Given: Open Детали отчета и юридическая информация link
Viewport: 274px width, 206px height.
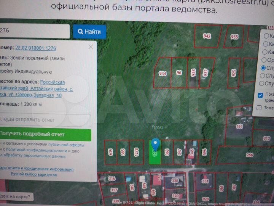Looking at the screenshot, I should pyautogui.click(x=37, y=169).
